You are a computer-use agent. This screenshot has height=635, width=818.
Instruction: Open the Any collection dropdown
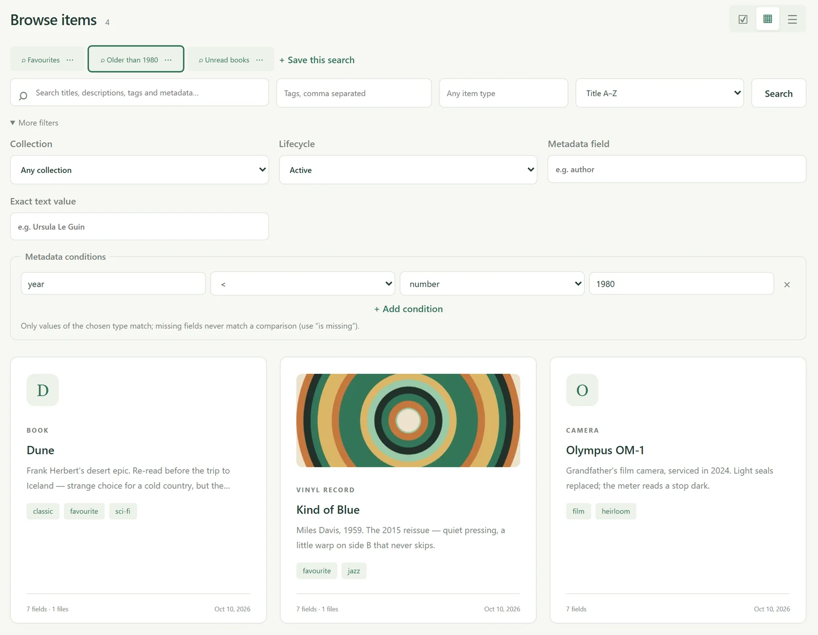pyautogui.click(x=140, y=170)
